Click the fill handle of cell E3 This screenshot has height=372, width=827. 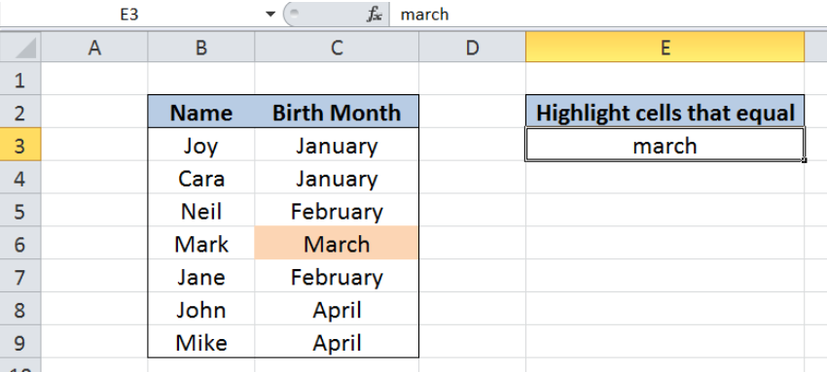click(804, 160)
